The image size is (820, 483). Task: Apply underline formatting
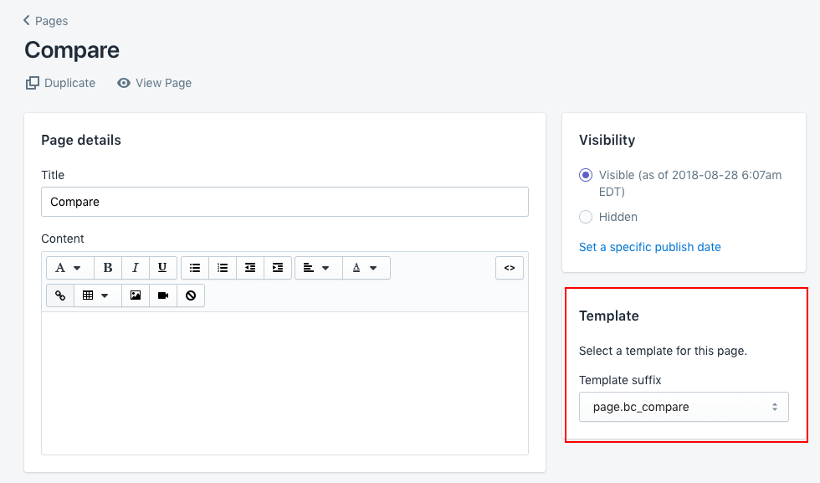coord(162,268)
